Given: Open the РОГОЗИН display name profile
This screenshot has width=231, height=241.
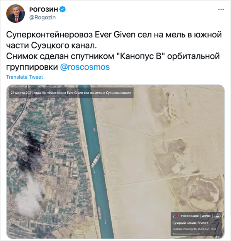Looking at the screenshot, I should pyautogui.click(x=44, y=10).
